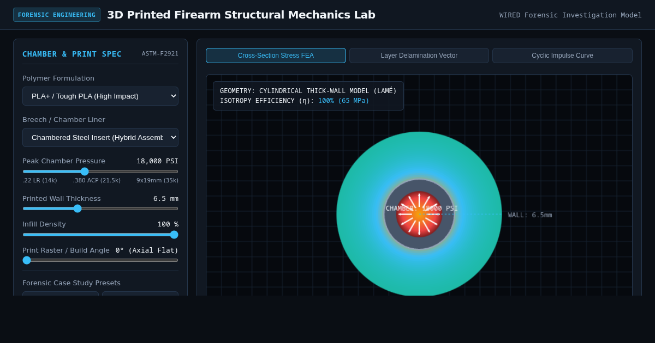Click 'Forensic Case Study Presets' label
This screenshot has height=343, width=655.
pyautogui.click(x=72, y=283)
